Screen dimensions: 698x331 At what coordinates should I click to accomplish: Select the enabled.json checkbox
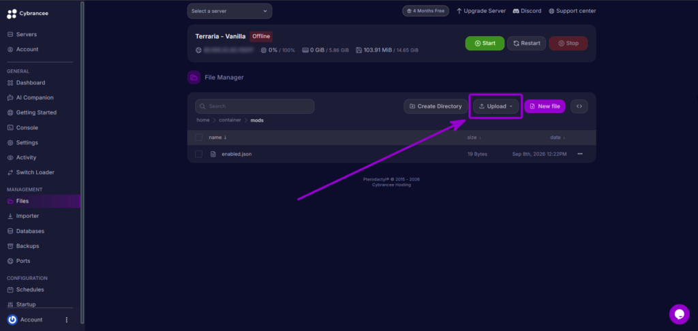point(198,154)
